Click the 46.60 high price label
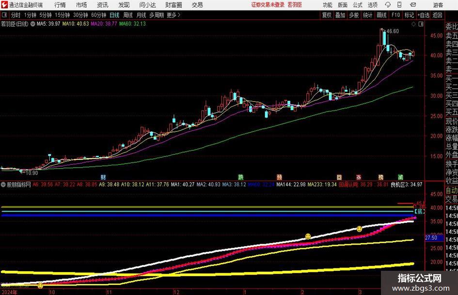Viewport: 458px width, 295px height. point(393,31)
